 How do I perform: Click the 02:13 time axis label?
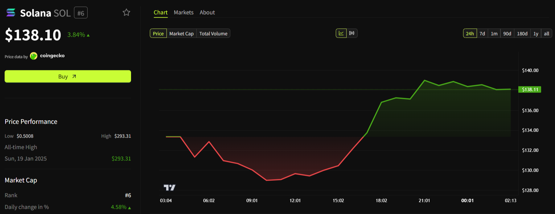511,200
